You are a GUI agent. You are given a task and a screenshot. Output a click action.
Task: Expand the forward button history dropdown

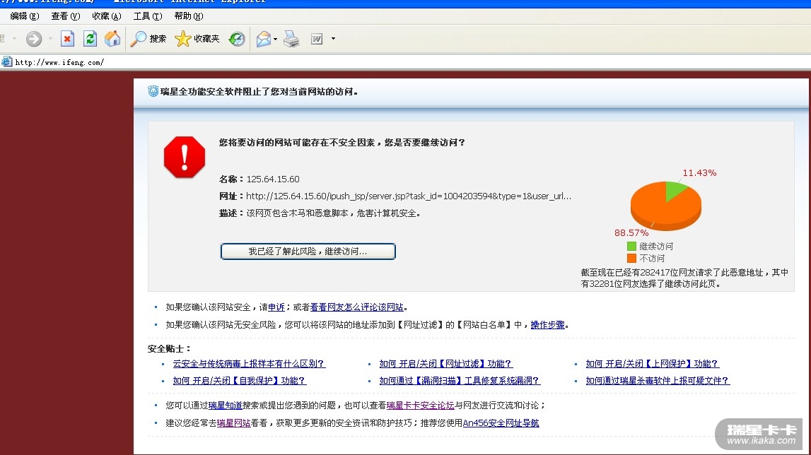click(50, 39)
